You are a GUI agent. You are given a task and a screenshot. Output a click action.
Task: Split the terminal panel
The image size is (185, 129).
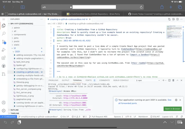coord(169,80)
